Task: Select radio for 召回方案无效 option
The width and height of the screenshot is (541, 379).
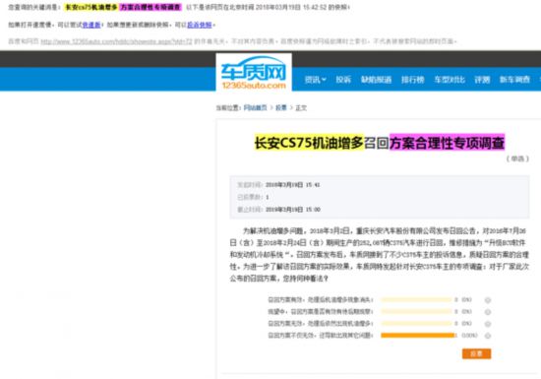Action: (488, 324)
